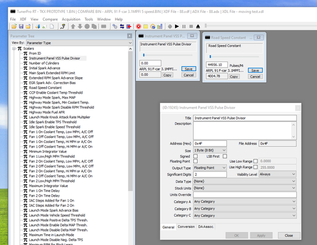Open the Category B dropdown
317x245 pixels.
245,208
